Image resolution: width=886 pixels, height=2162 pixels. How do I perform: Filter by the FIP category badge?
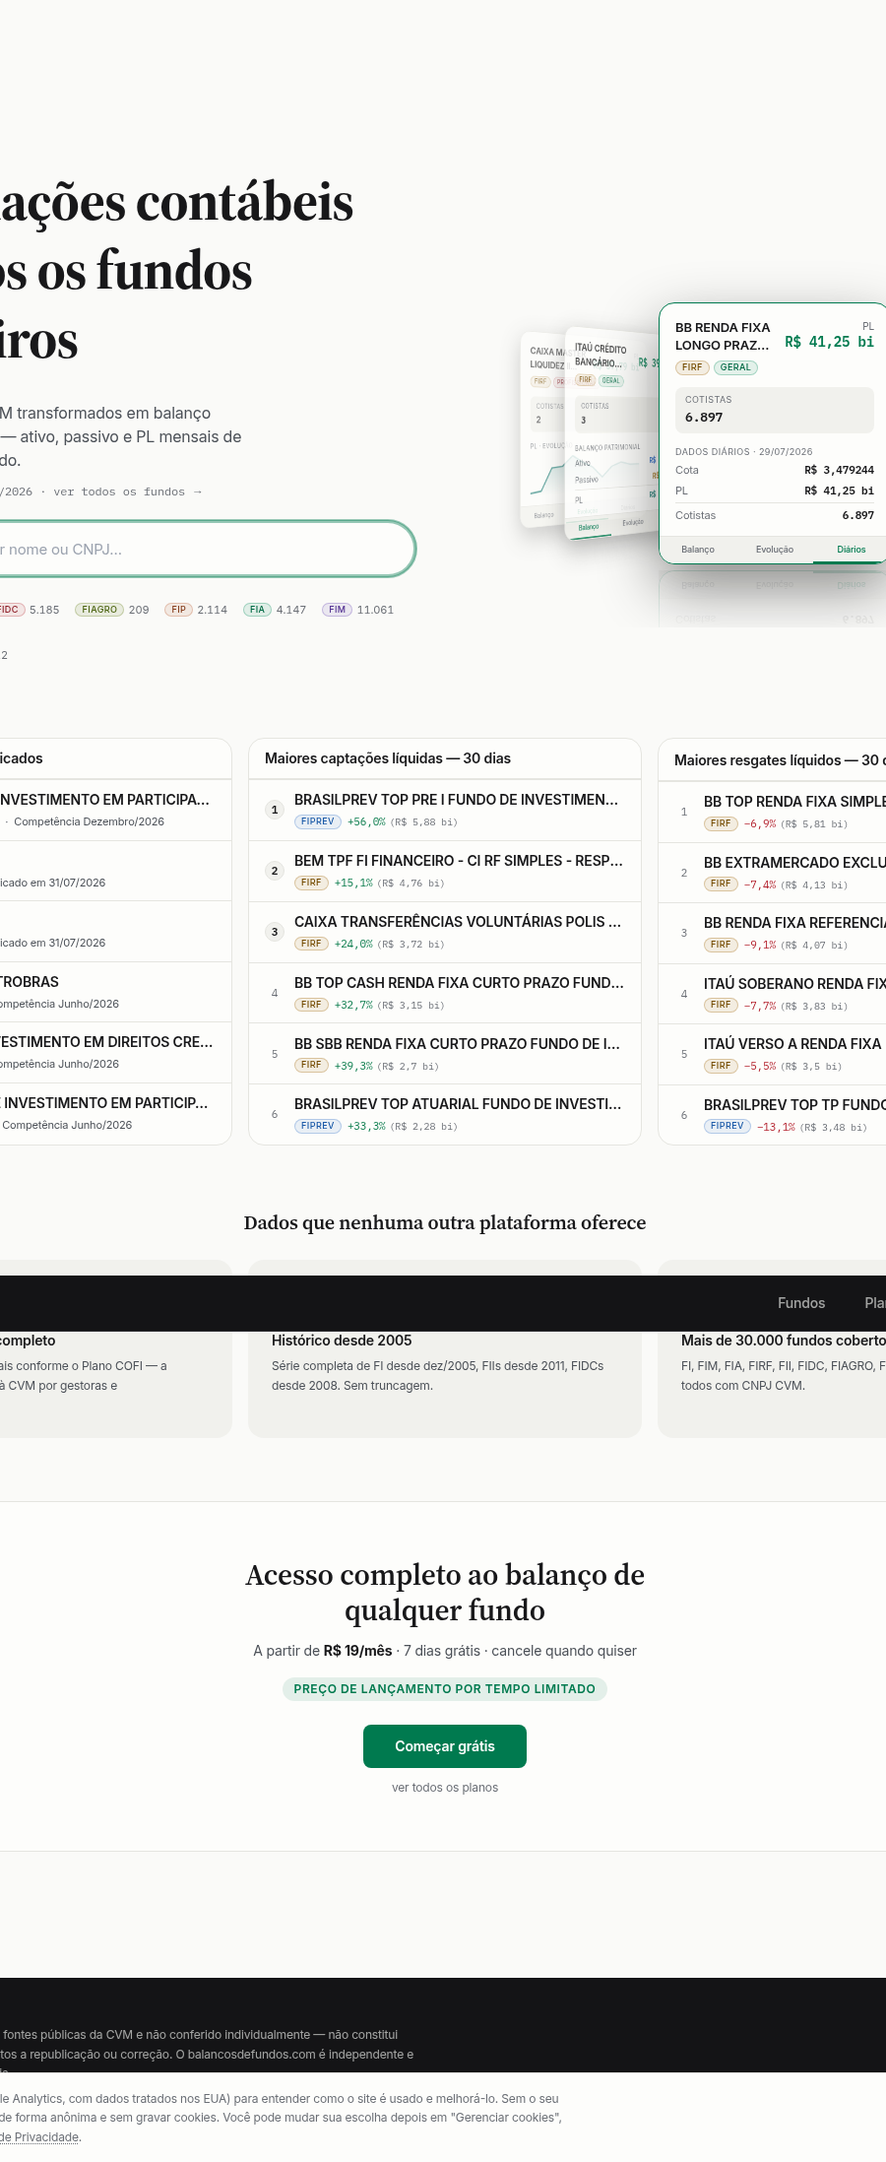[178, 610]
